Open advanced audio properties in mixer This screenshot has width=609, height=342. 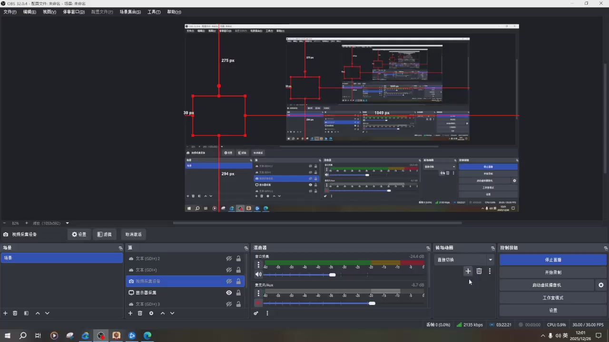pos(256,313)
